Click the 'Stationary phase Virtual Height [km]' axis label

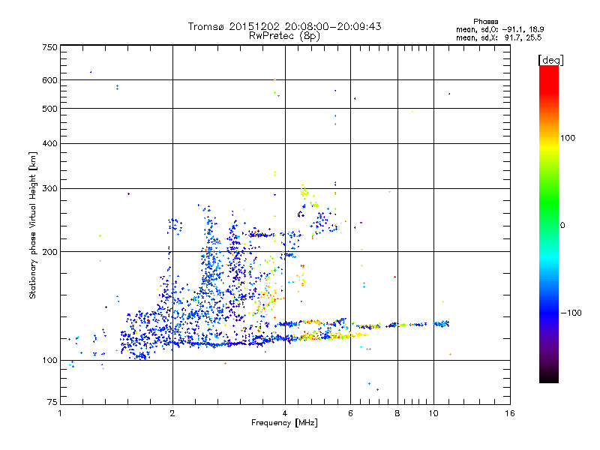click(x=33, y=226)
